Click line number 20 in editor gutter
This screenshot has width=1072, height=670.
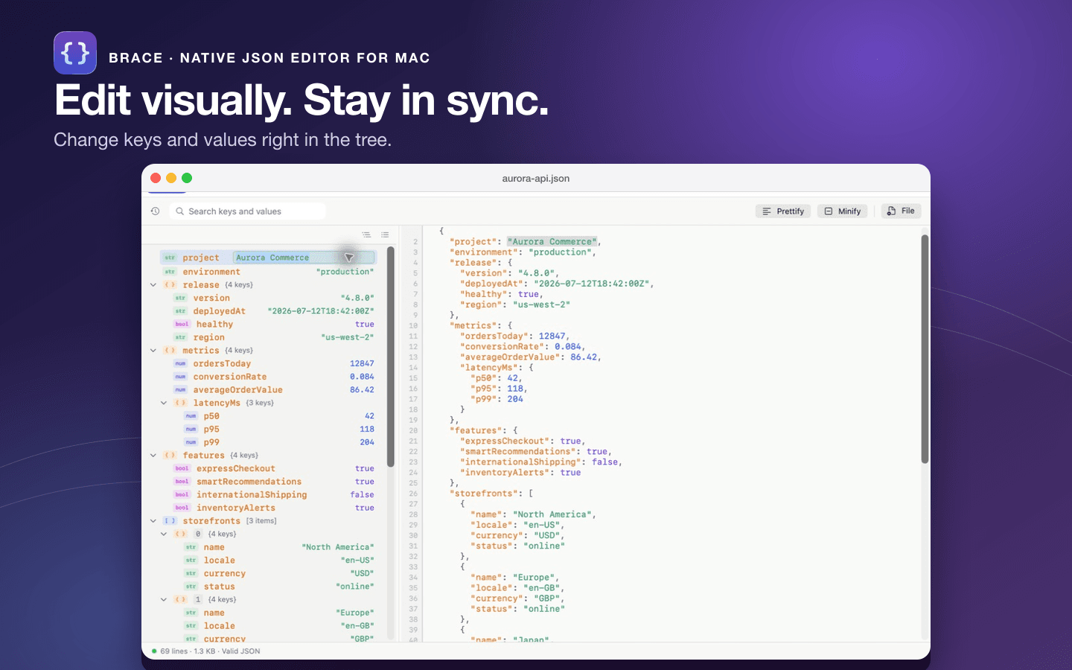[x=413, y=431]
